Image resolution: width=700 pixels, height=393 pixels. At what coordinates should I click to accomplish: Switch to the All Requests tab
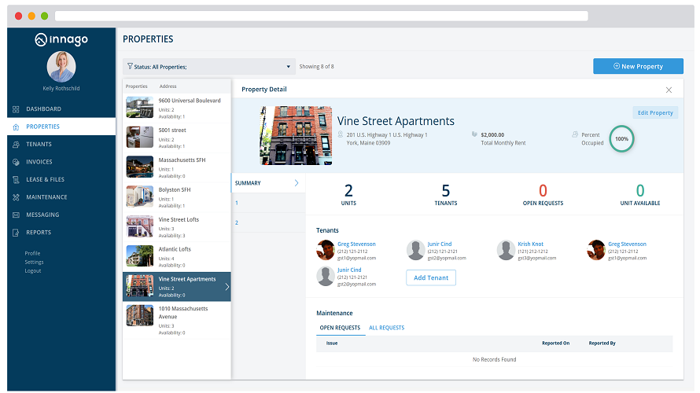pyautogui.click(x=386, y=328)
